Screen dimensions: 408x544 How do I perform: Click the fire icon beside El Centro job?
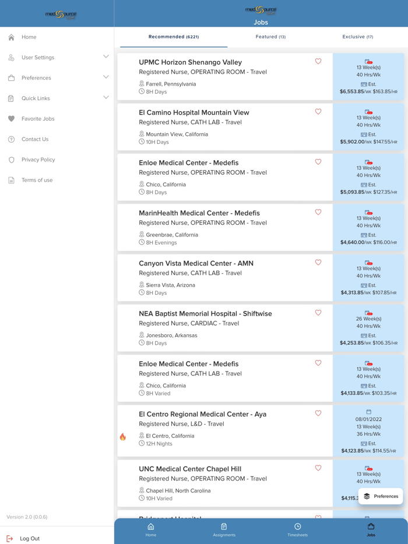click(122, 437)
